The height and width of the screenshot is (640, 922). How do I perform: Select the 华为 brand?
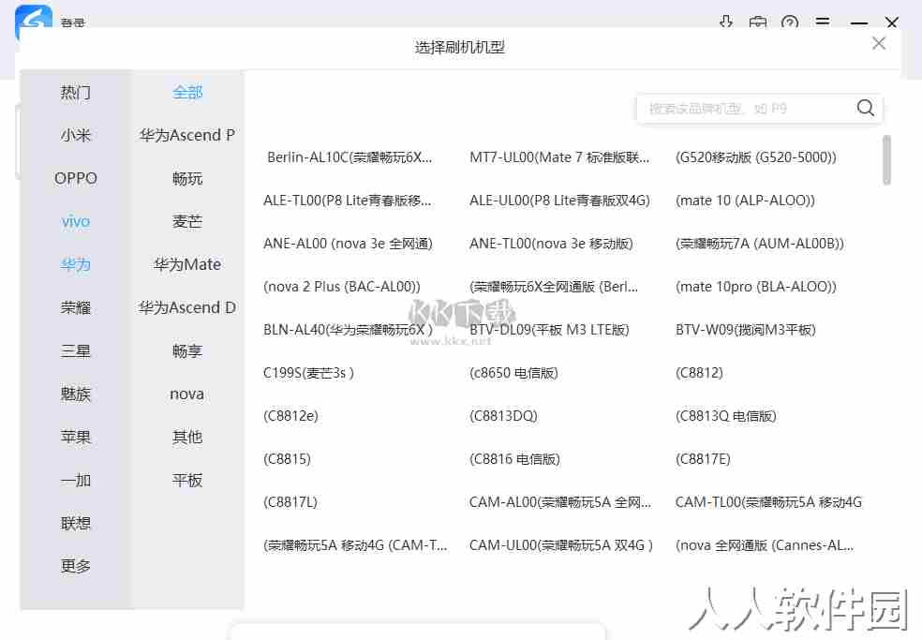76,264
